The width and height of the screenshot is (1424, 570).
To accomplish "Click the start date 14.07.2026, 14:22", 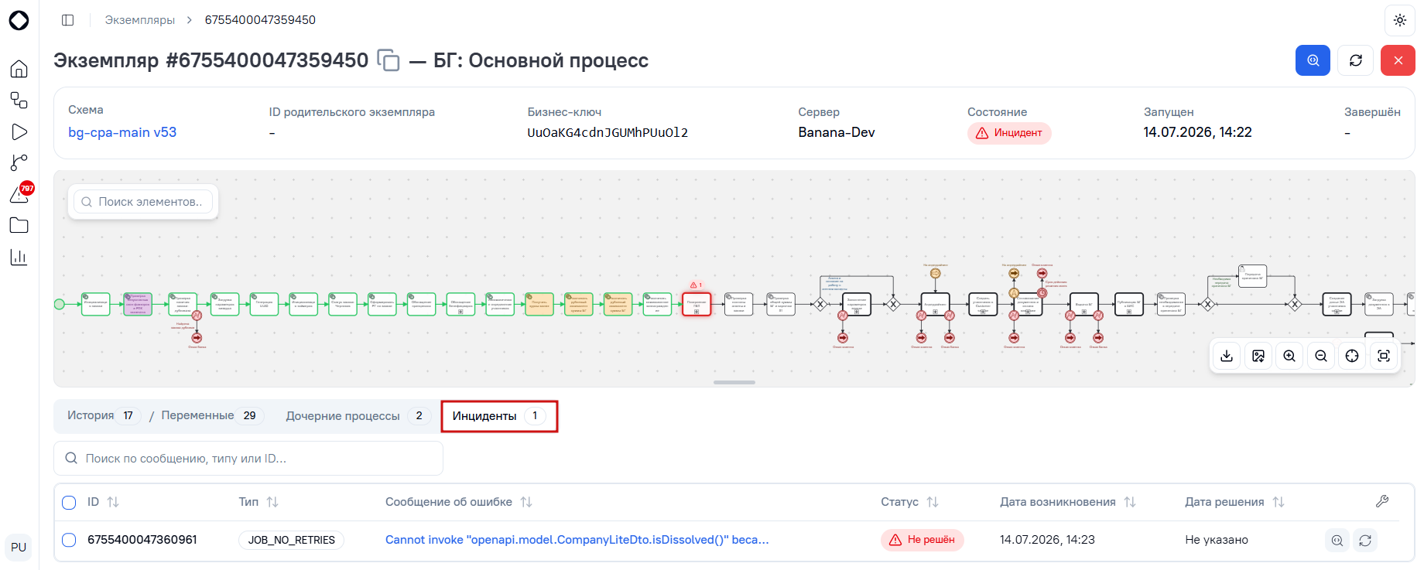I will pos(1197,132).
